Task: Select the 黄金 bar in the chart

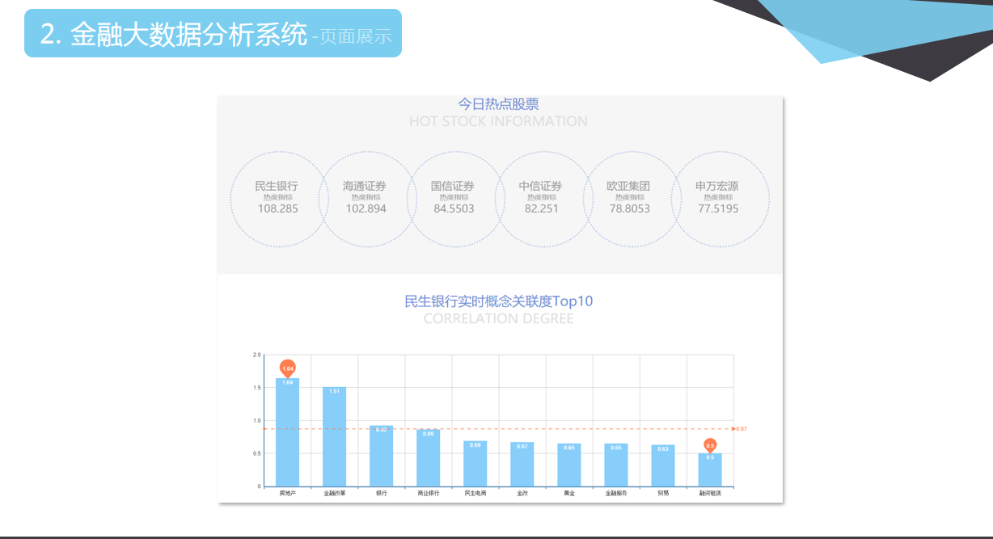Action: click(569, 465)
